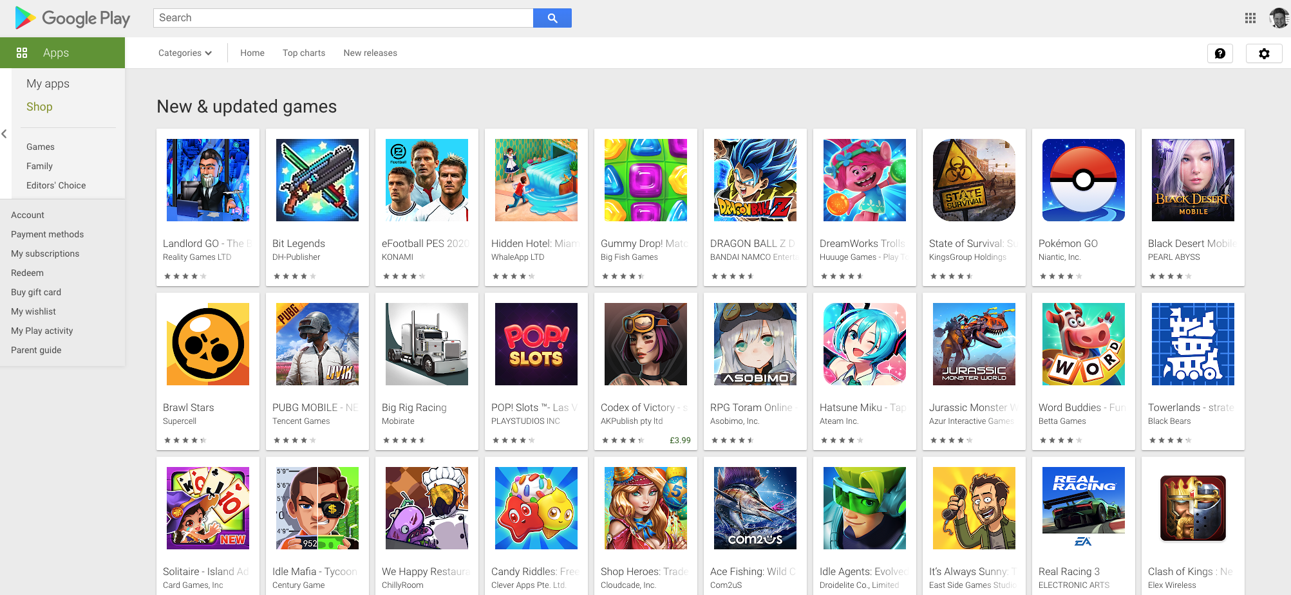Open the user profile avatar
The height and width of the screenshot is (595, 1291).
point(1279,18)
